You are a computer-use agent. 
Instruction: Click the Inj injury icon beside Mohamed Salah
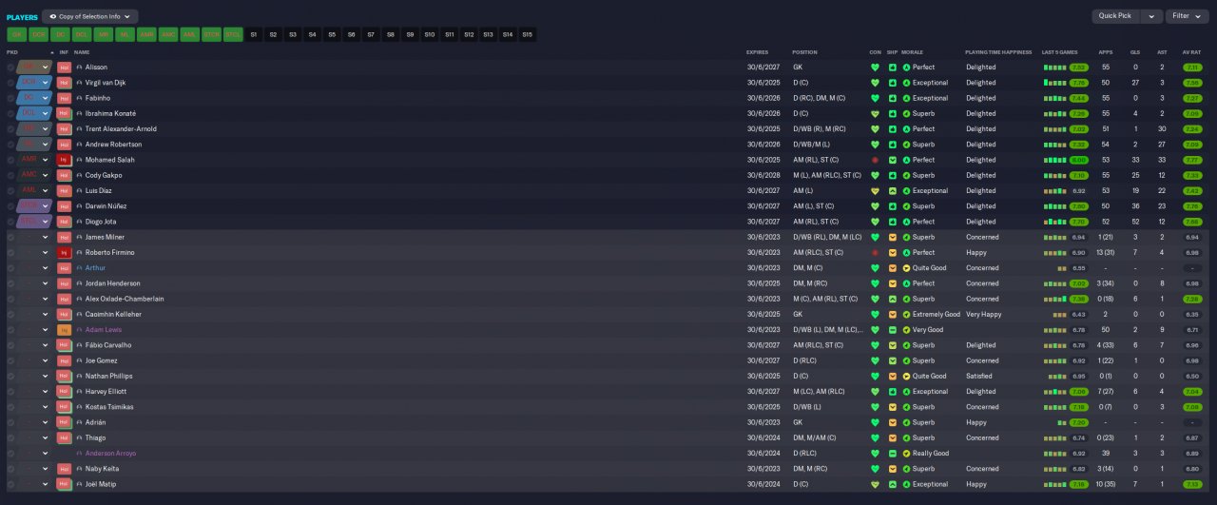click(65, 160)
